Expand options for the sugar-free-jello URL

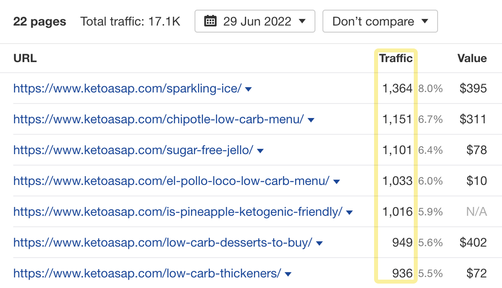(x=260, y=150)
